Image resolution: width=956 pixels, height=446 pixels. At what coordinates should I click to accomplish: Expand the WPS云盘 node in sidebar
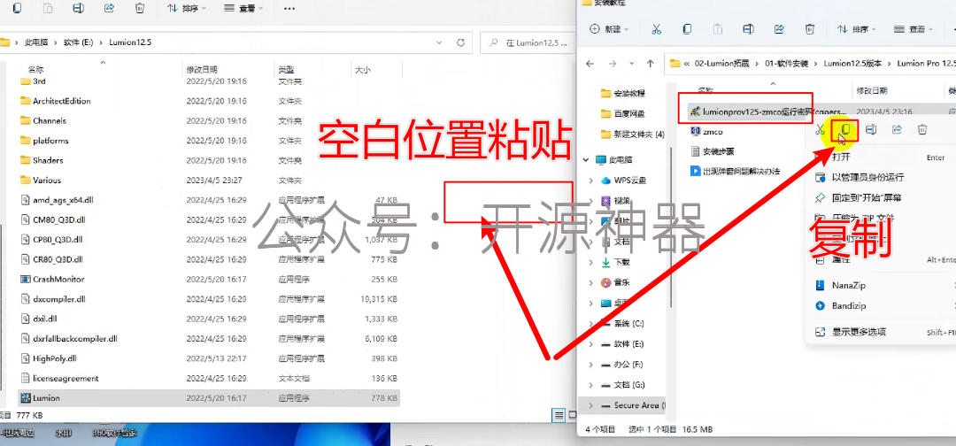[x=590, y=181]
